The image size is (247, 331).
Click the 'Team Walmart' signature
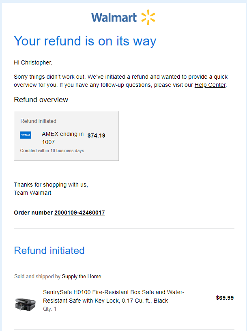coord(32,193)
